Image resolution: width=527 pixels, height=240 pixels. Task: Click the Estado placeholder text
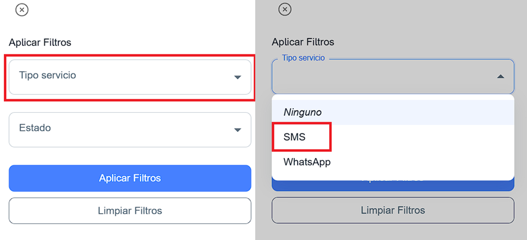click(35, 128)
